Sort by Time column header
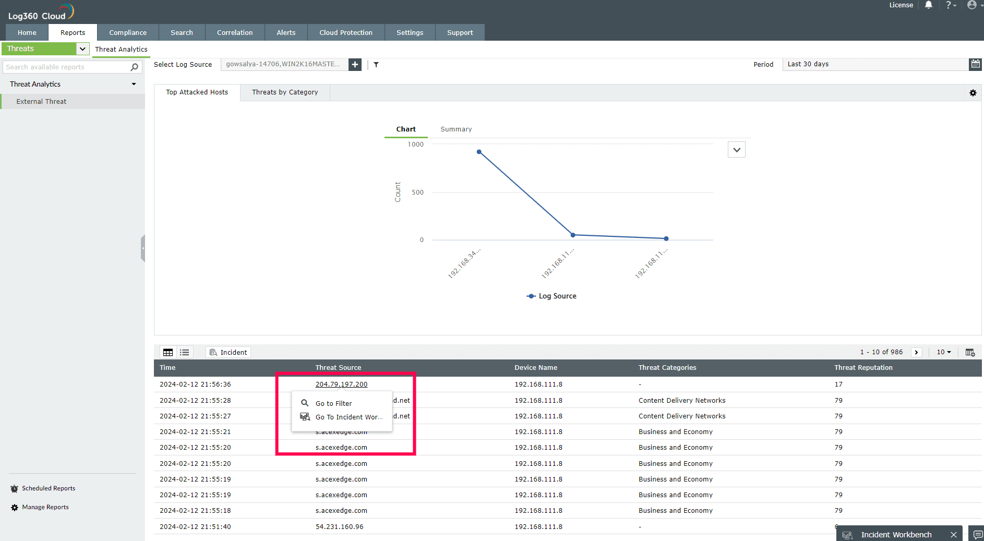Image resolution: width=984 pixels, height=541 pixels. [x=167, y=368]
